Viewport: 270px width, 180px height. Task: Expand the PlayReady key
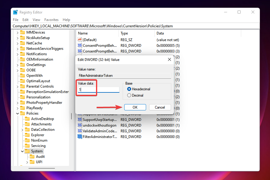[17, 108]
